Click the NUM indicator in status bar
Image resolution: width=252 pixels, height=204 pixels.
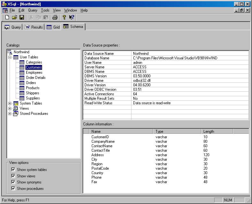[228, 200]
